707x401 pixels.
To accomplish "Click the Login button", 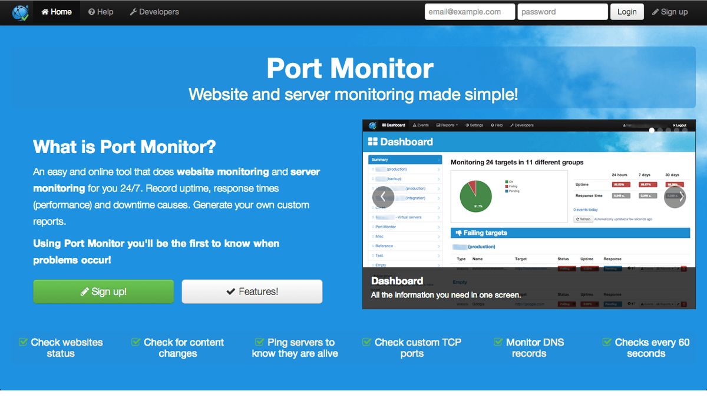I will 626,11.
